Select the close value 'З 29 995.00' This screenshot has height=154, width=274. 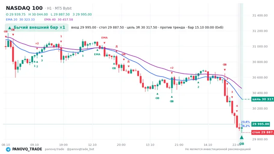coord(82,14)
